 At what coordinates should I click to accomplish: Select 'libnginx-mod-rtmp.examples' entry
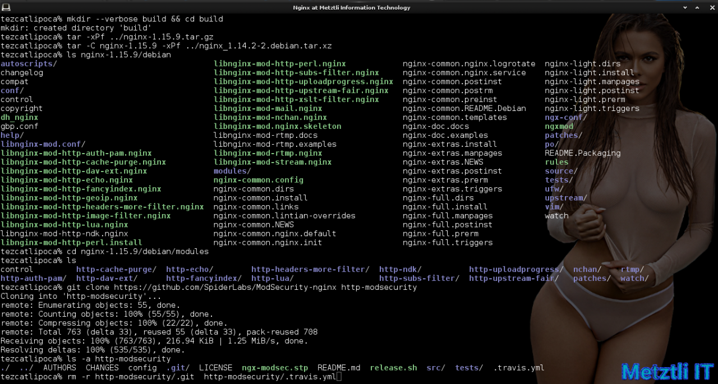coord(275,144)
